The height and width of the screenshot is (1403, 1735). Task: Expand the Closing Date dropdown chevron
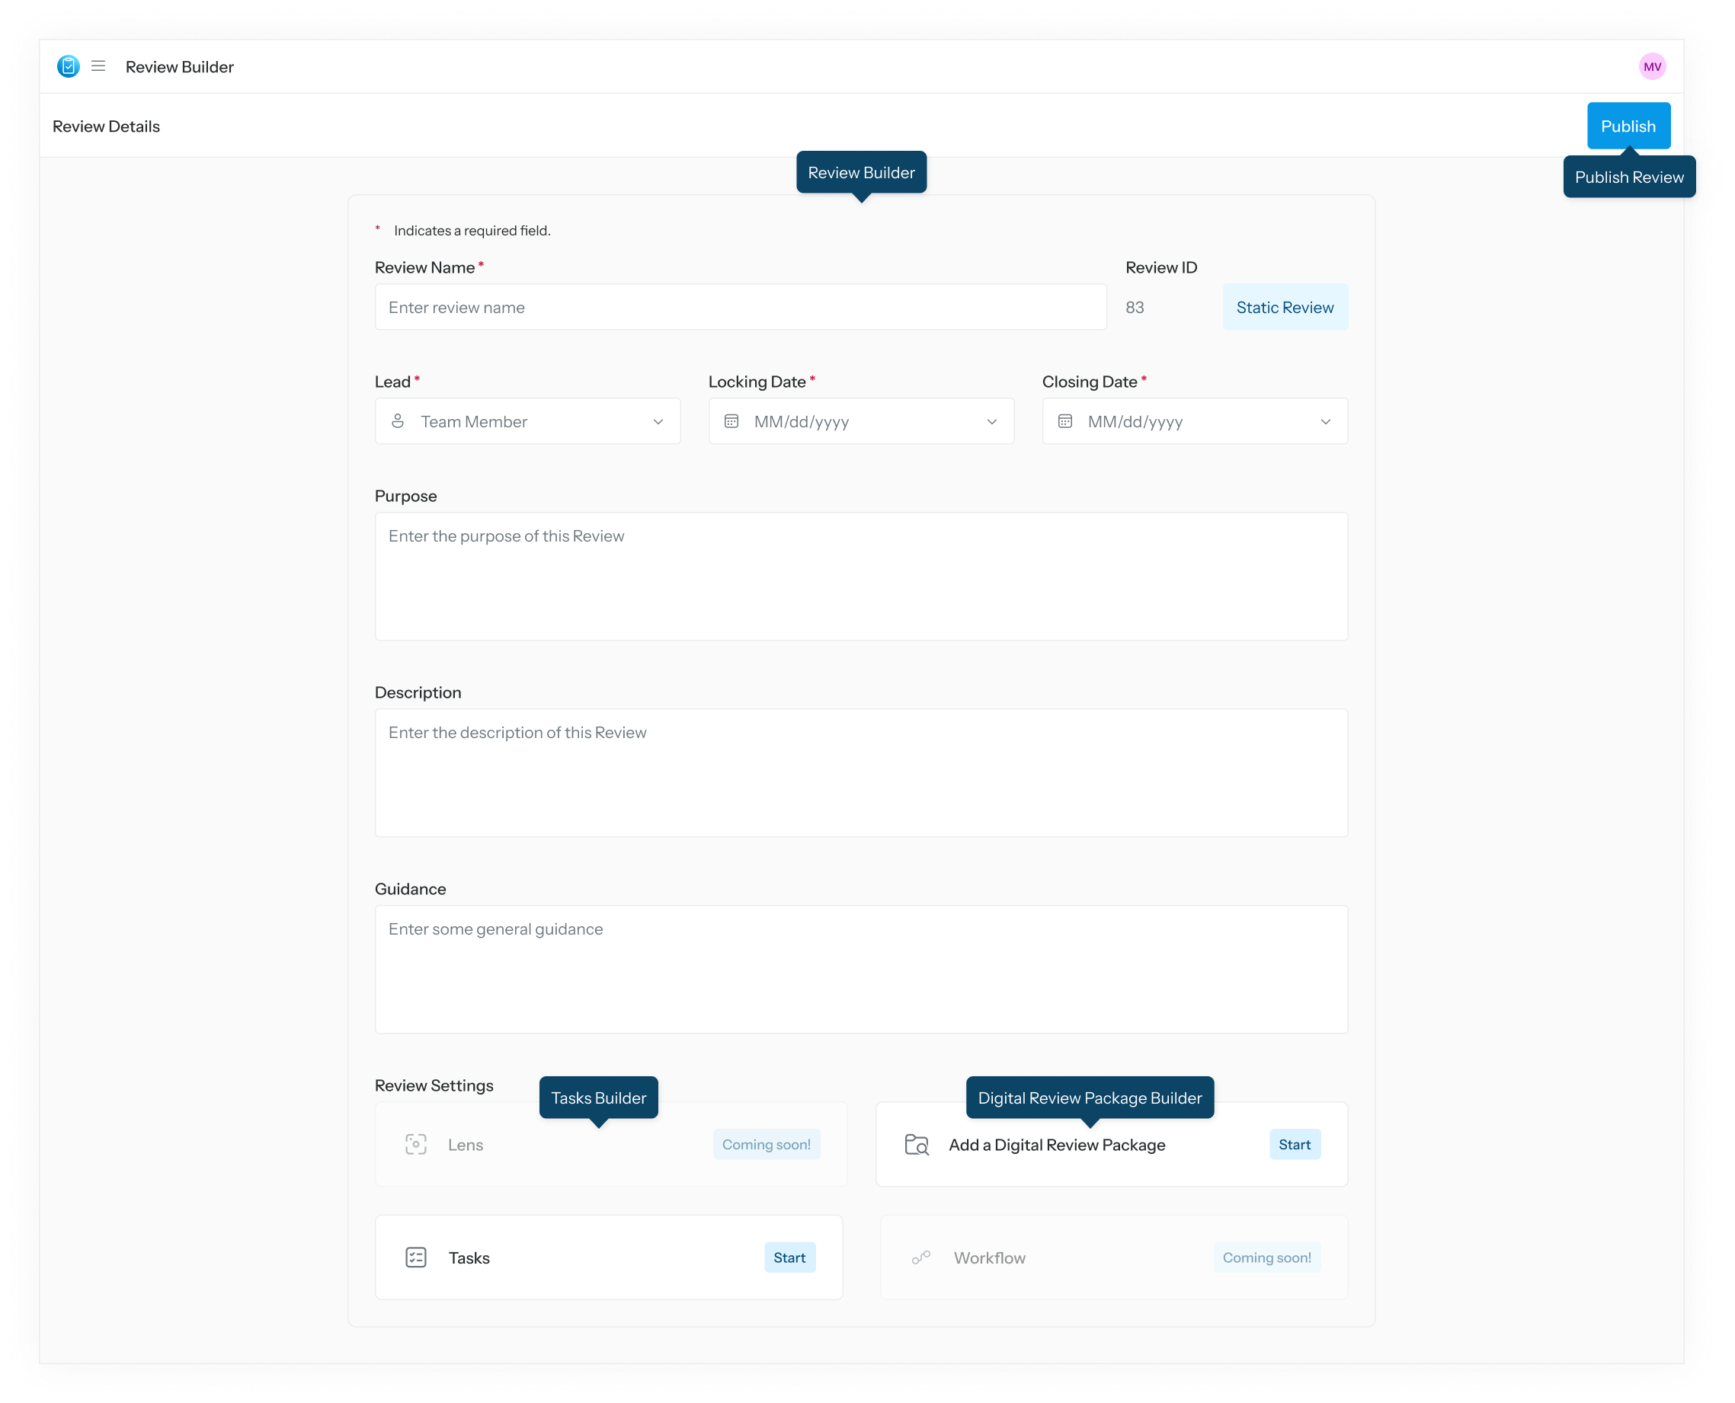[x=1325, y=421]
